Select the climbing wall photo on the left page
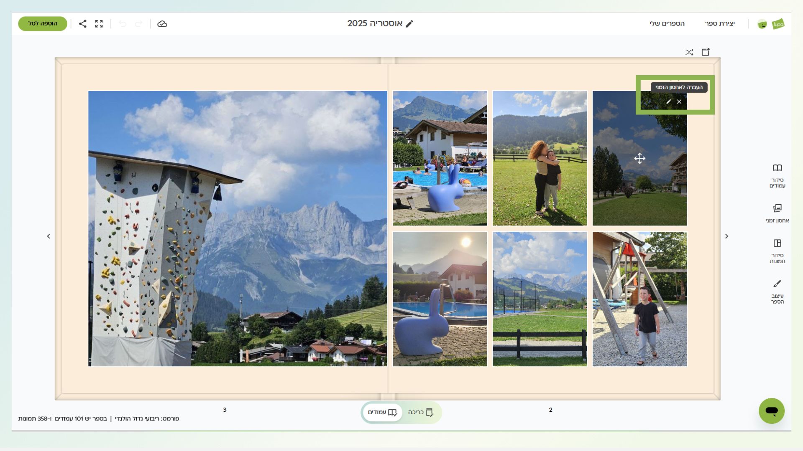 click(x=237, y=228)
